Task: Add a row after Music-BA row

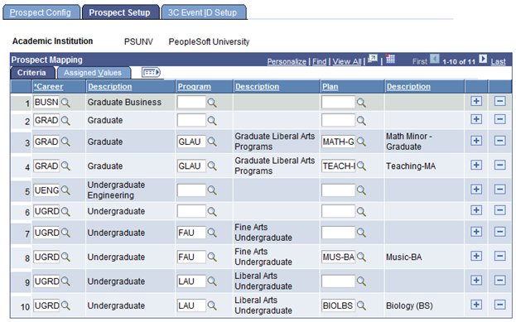Action: pyautogui.click(x=476, y=256)
